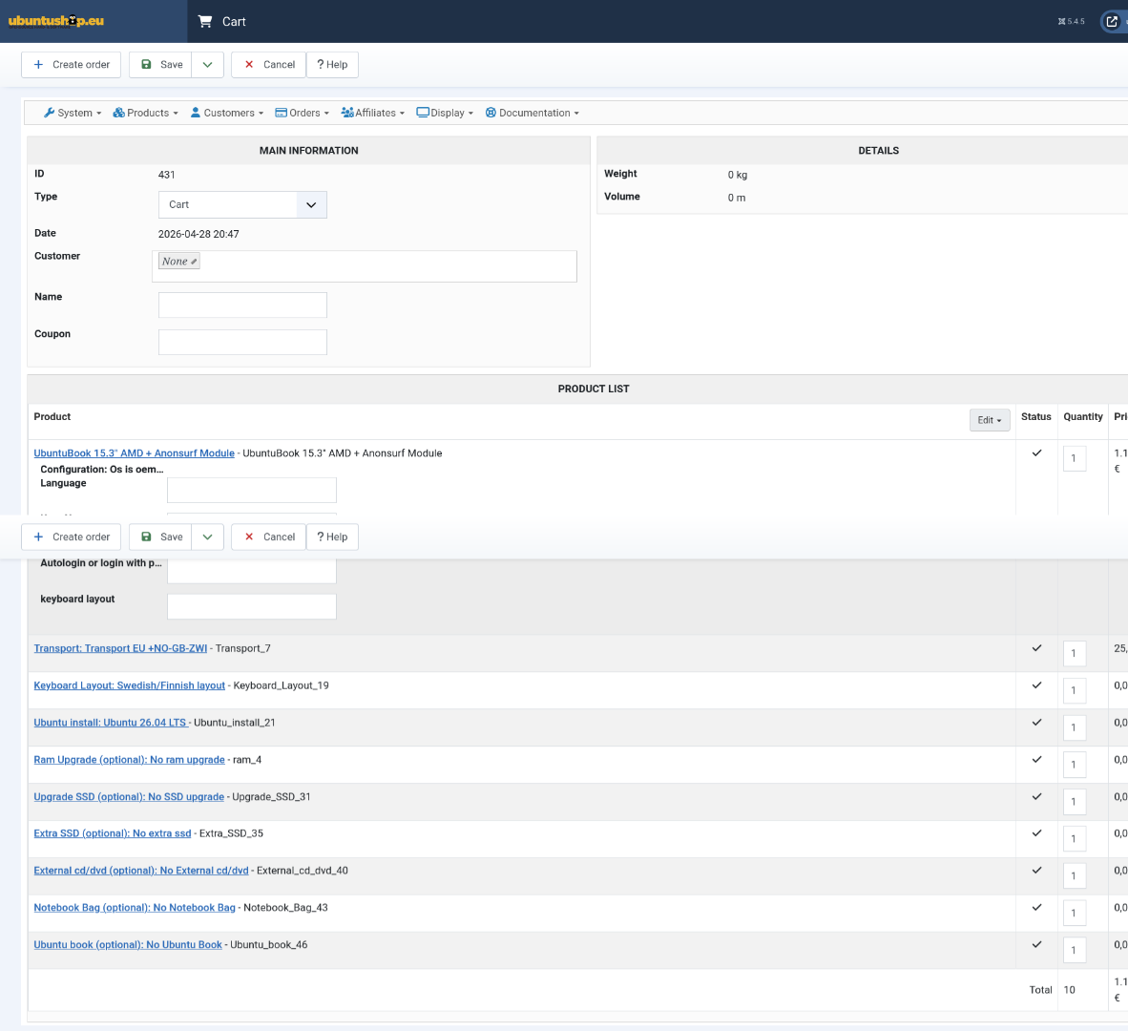The height and width of the screenshot is (1031, 1128).
Task: Toggle status checkmark for Upgrade SSD row
Action: coord(1036,796)
